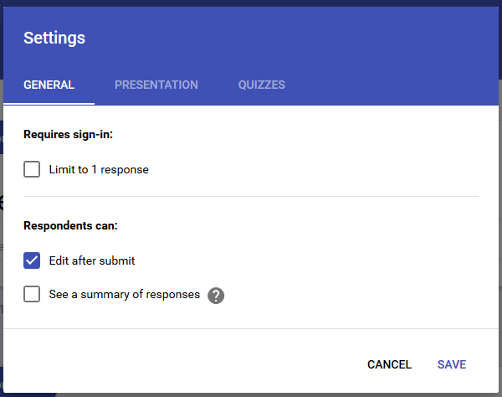Viewport: 502px width, 397px height.
Task: Click the "See a summary of responses" label text
Action: (x=124, y=295)
